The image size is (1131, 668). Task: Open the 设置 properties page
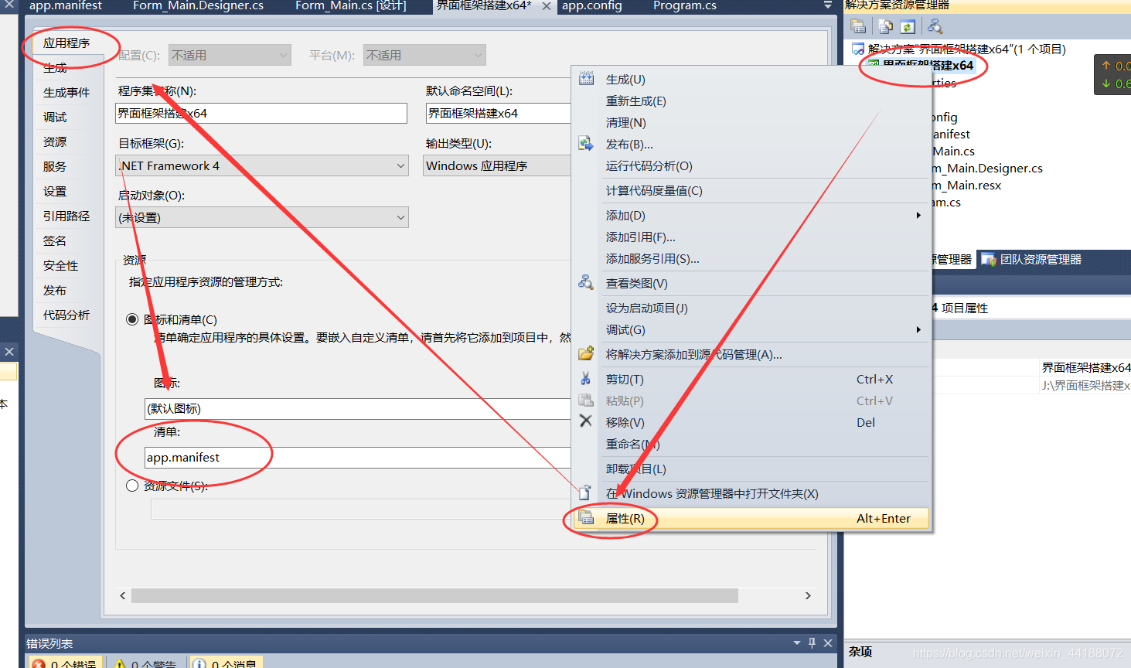[55, 192]
